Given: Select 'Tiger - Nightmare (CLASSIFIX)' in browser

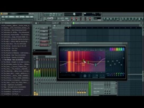Looking at the screenshot, I should tap(13, 85).
